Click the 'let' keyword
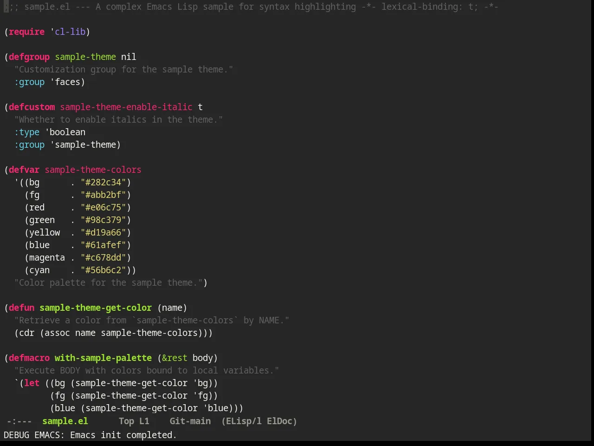This screenshot has height=446, width=594. point(32,383)
